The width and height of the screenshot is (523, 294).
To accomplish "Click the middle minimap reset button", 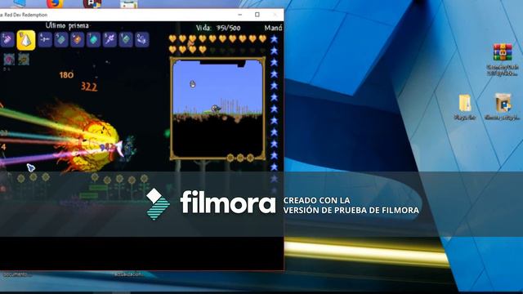I will 240,158.
